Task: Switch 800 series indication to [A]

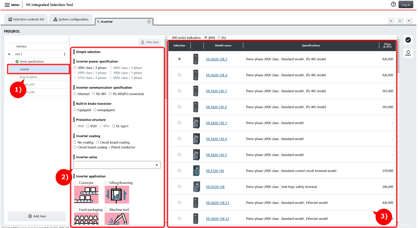Action: (219, 37)
